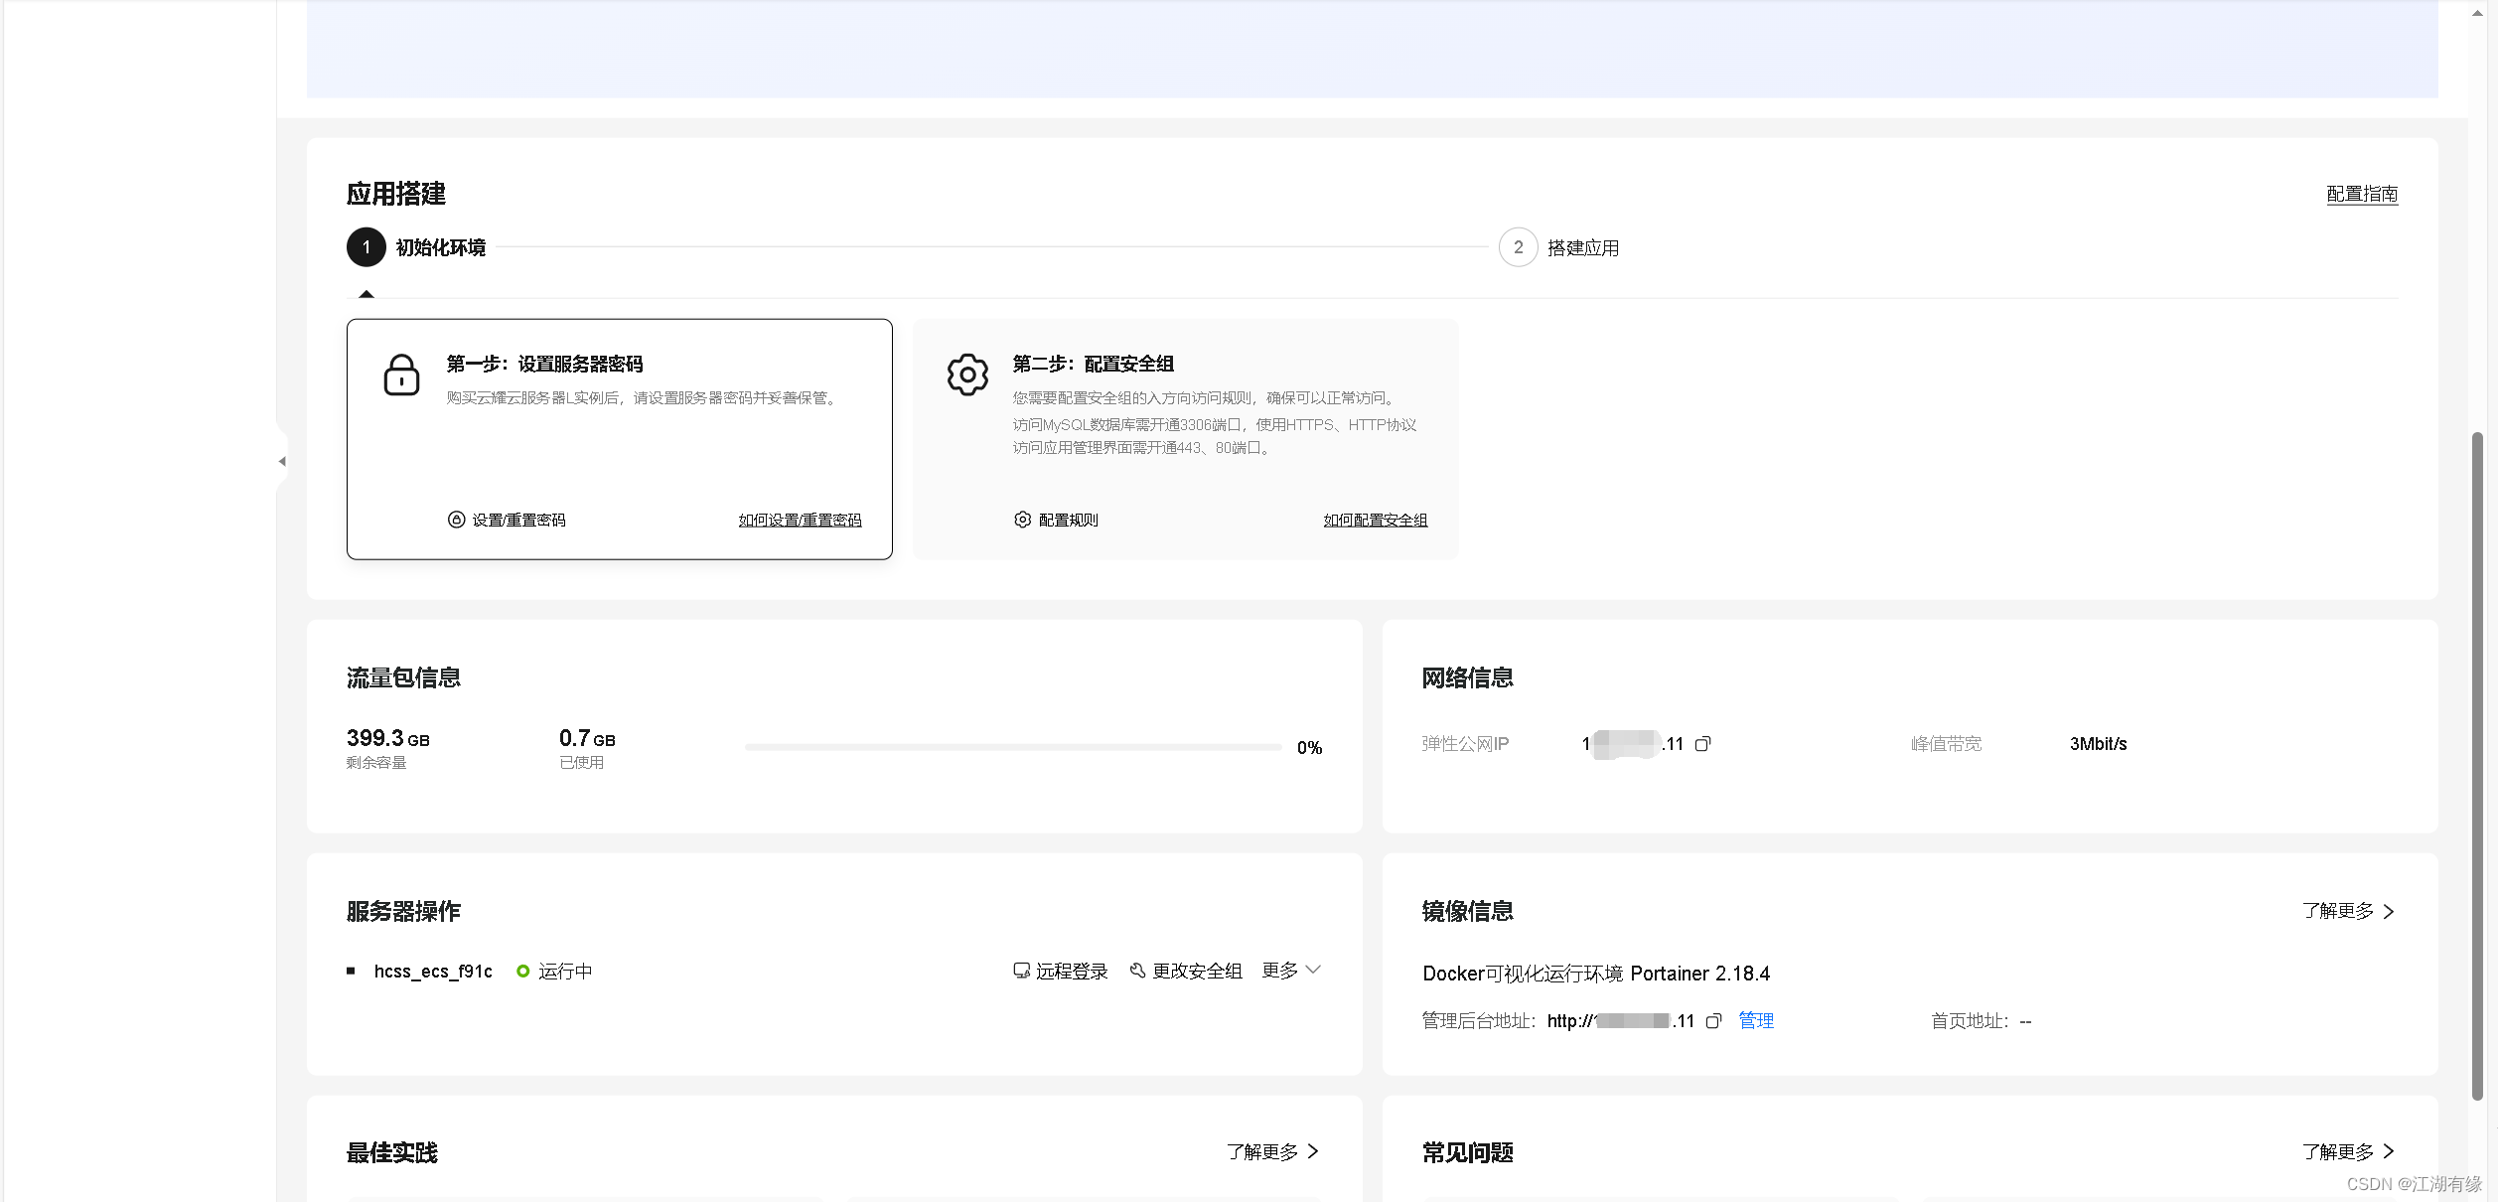
Task: Select the server name hcss_ecs_f91c
Action: [433, 970]
